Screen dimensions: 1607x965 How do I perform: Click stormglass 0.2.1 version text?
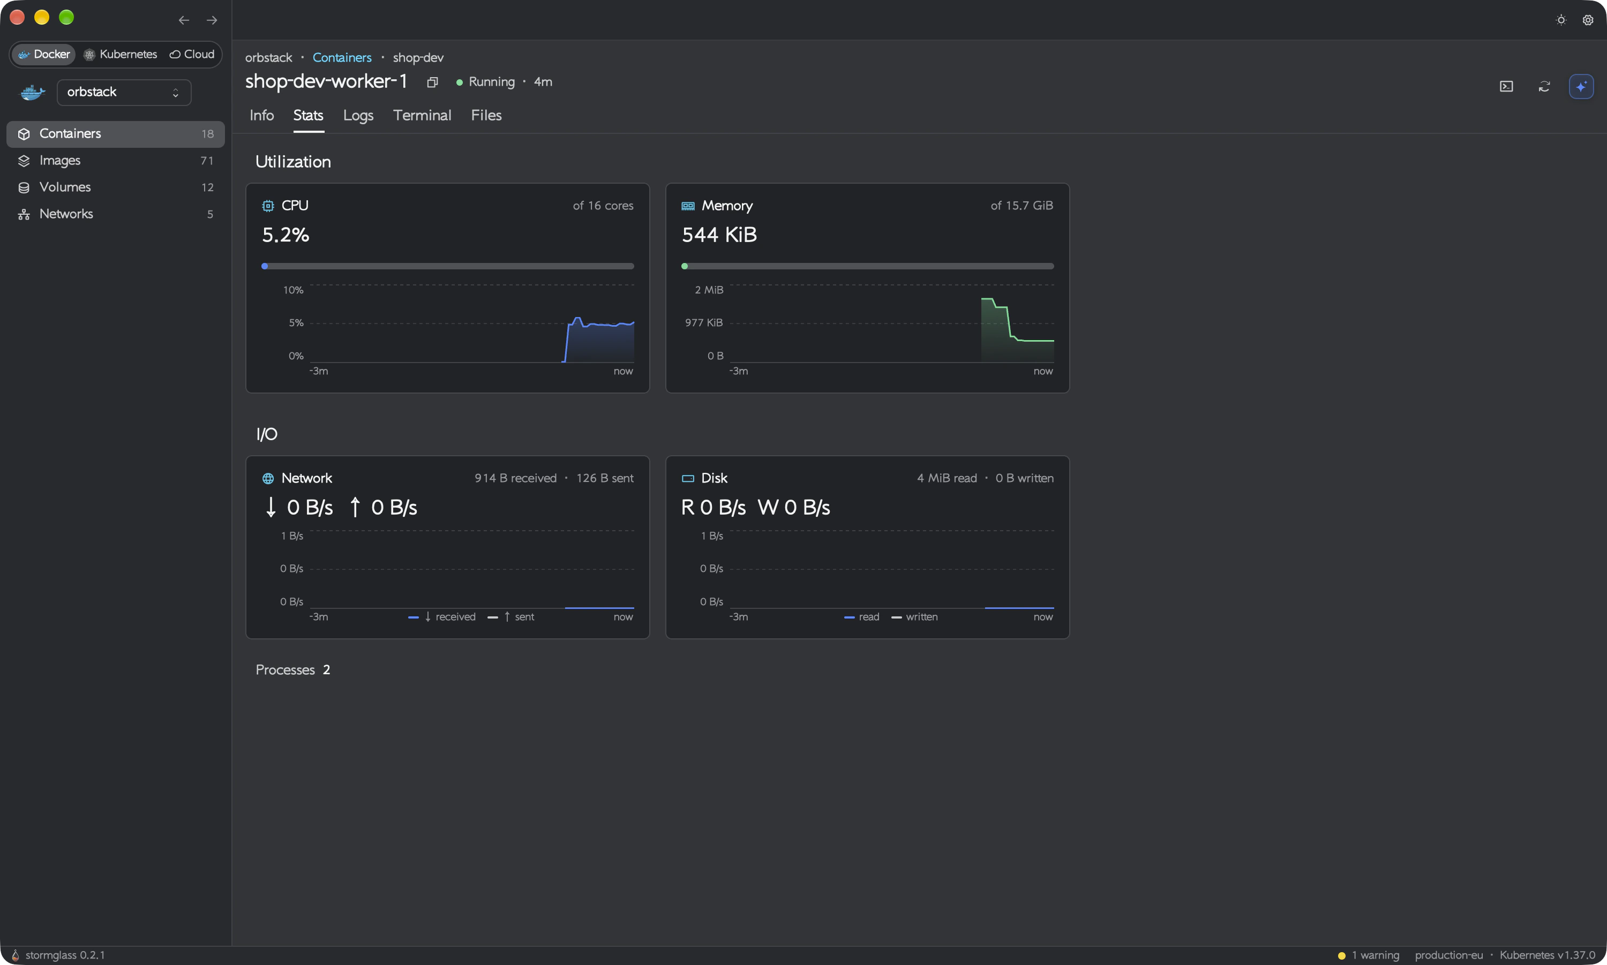[x=65, y=955]
